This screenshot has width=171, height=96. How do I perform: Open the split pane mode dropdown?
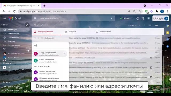point(150,25)
